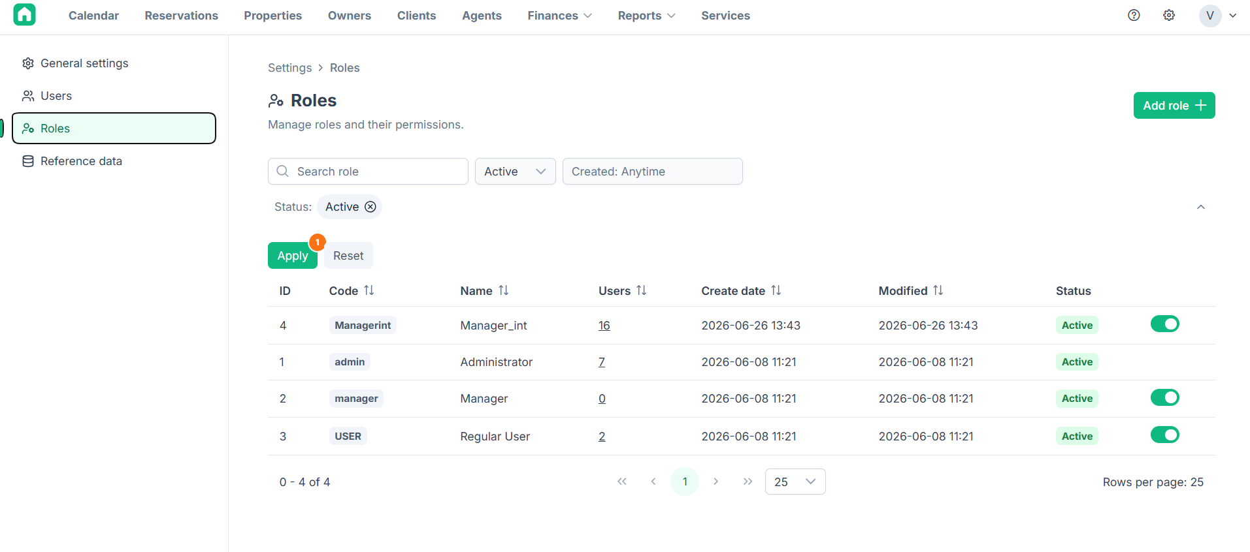1250x552 pixels.
Task: Remove the Active status filter chip
Action: (x=370, y=207)
